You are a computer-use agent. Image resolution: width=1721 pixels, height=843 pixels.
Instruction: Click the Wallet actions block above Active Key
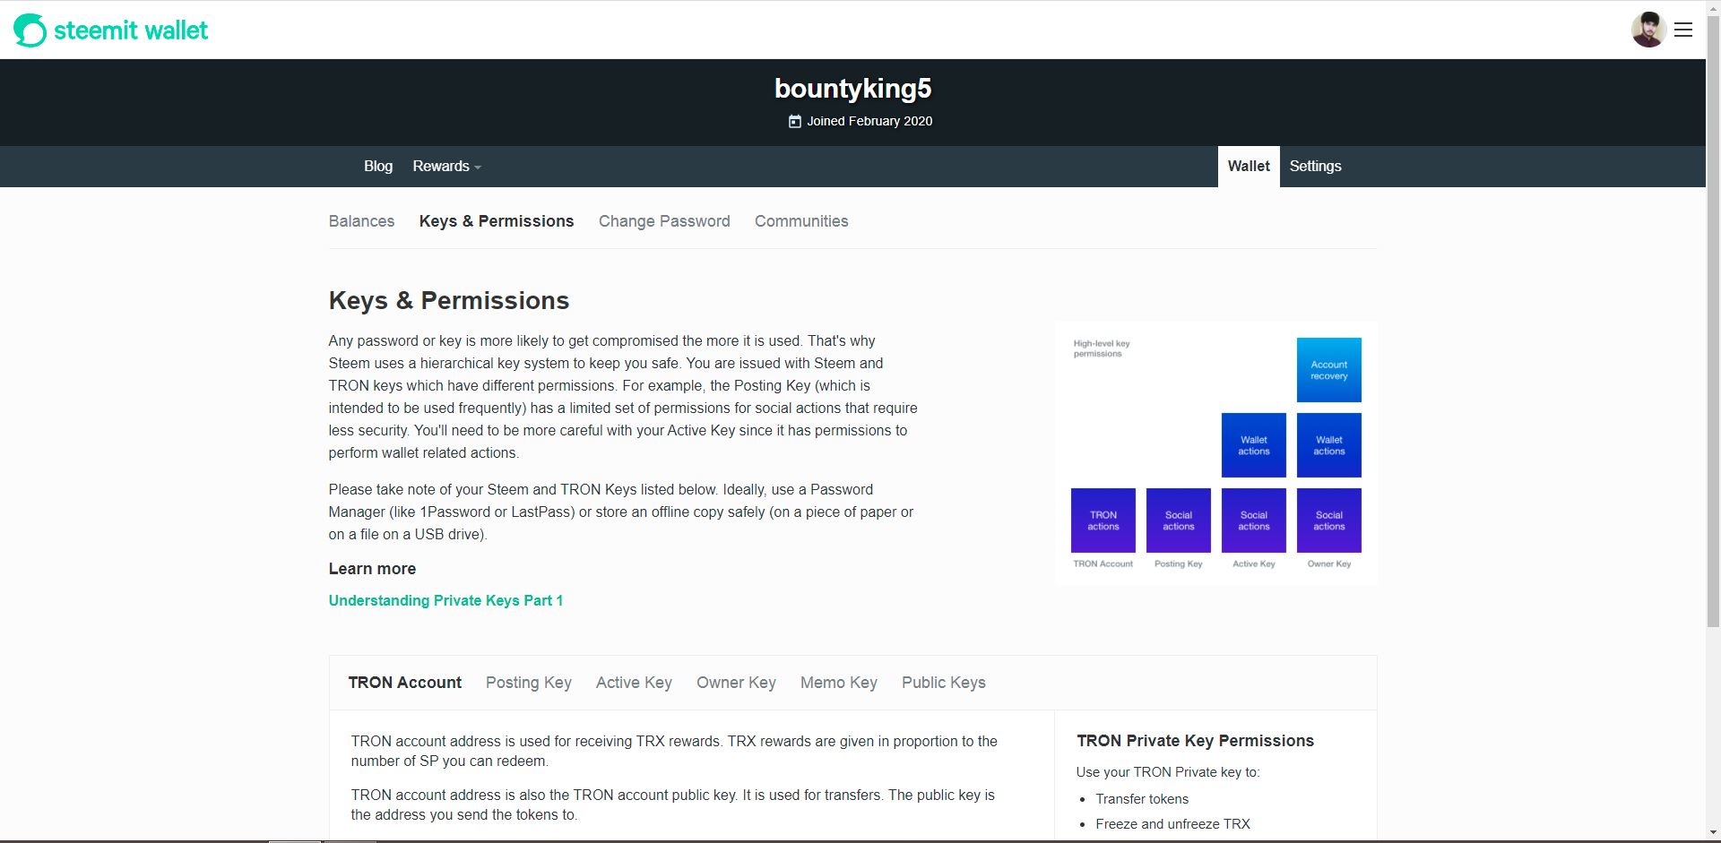[1254, 445]
